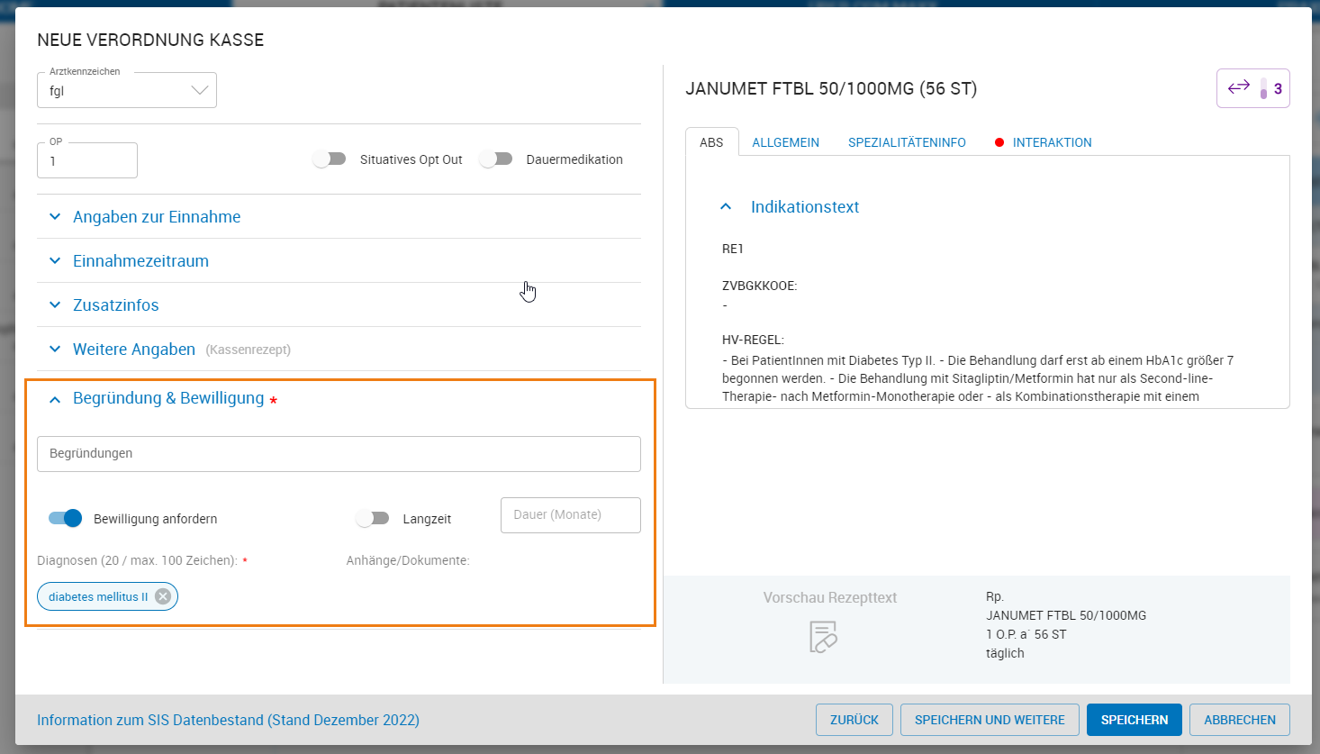The image size is (1320, 754).
Task: Open the INTERAKTION tab
Action: point(1052,142)
